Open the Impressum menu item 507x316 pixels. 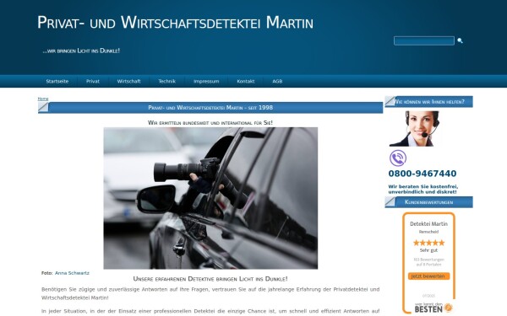point(206,81)
